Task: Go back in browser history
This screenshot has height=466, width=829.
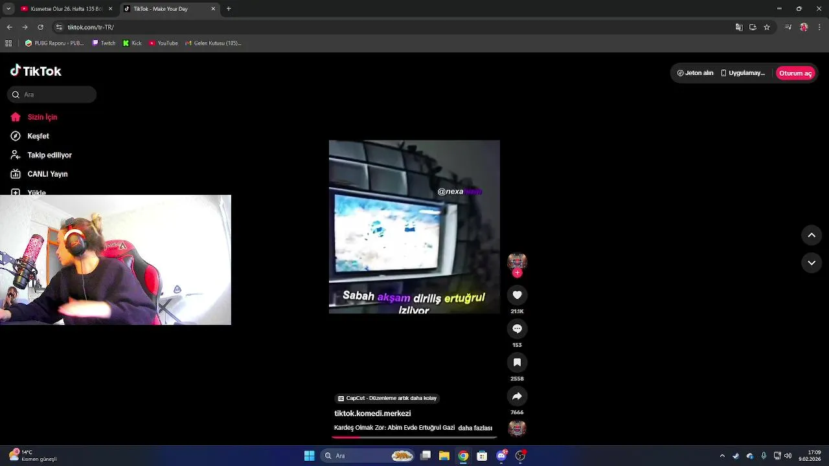Action: [9, 27]
